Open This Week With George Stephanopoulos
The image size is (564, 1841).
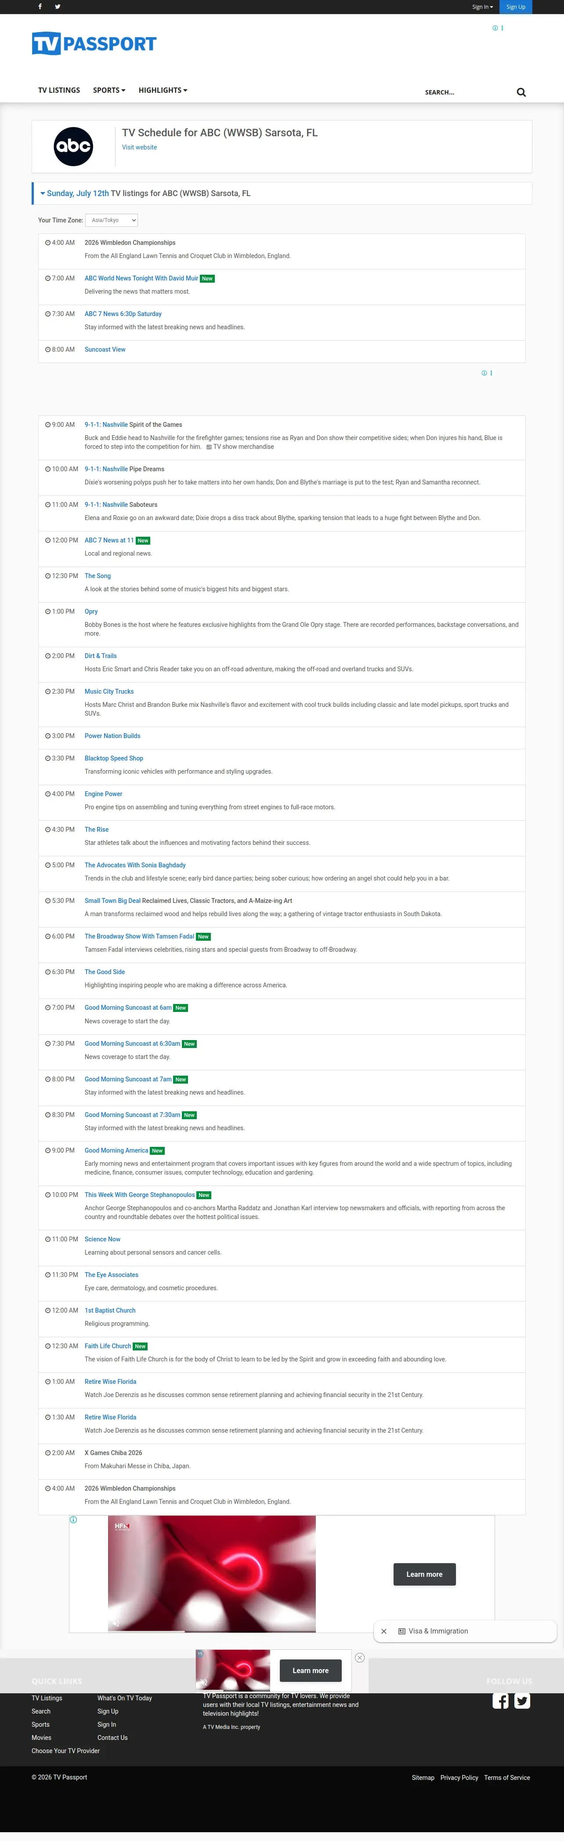click(139, 1195)
